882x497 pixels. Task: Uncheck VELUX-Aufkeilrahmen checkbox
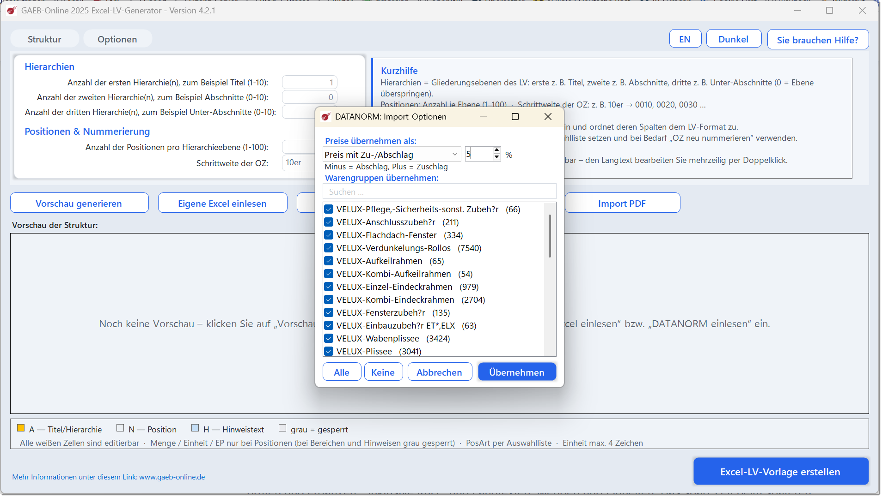(329, 261)
